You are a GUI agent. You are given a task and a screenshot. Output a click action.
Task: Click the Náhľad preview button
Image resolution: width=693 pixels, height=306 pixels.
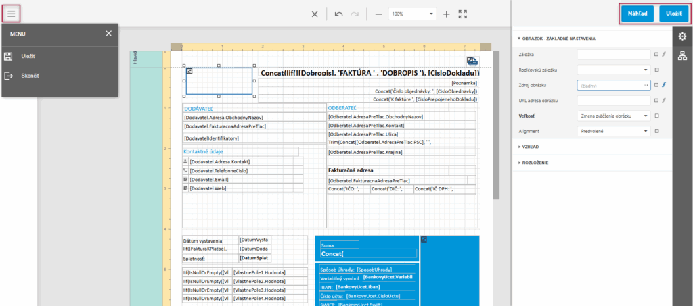point(638,14)
